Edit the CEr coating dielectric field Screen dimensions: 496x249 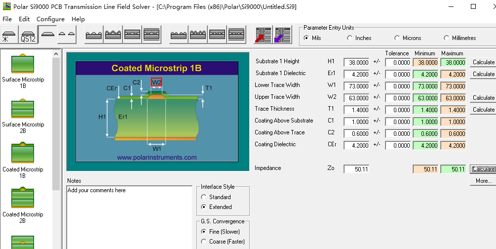click(x=356, y=145)
